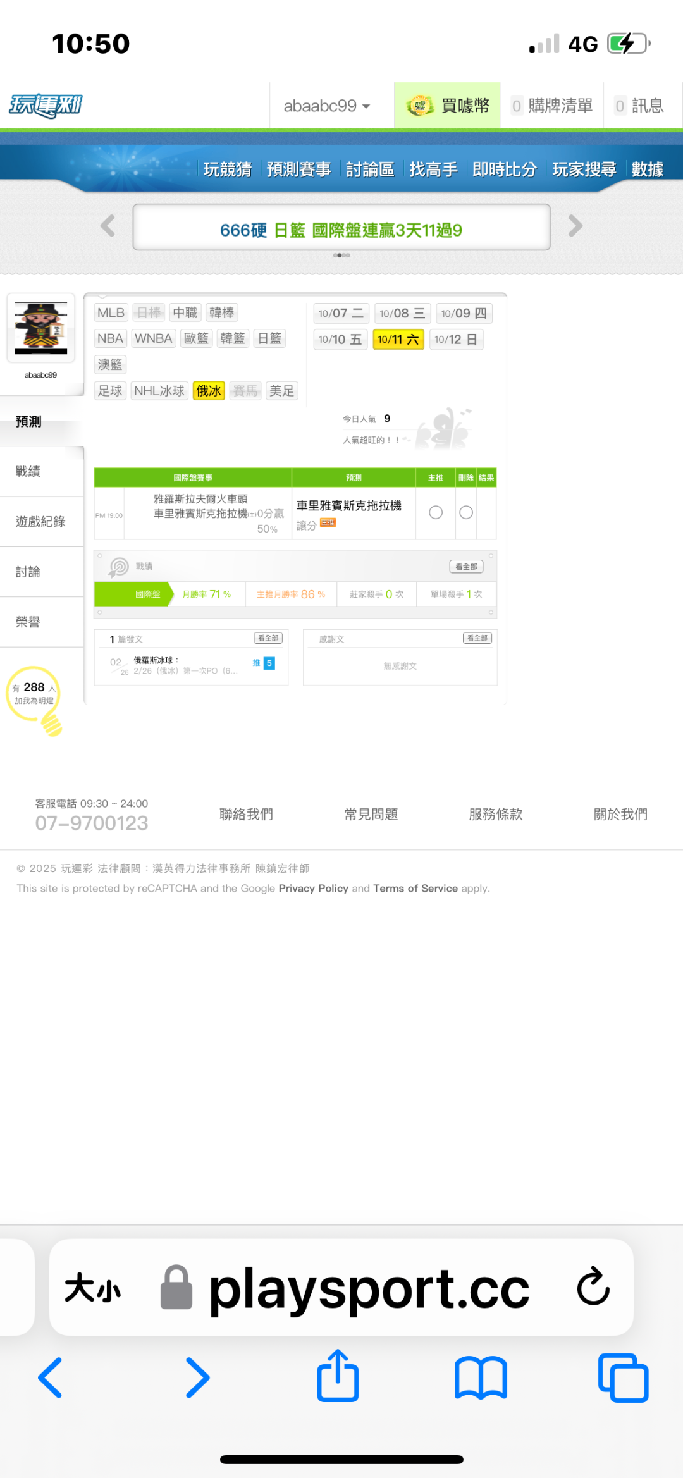Image resolution: width=683 pixels, height=1478 pixels.
Task: Select 韓棒 league filter
Action: click(221, 312)
